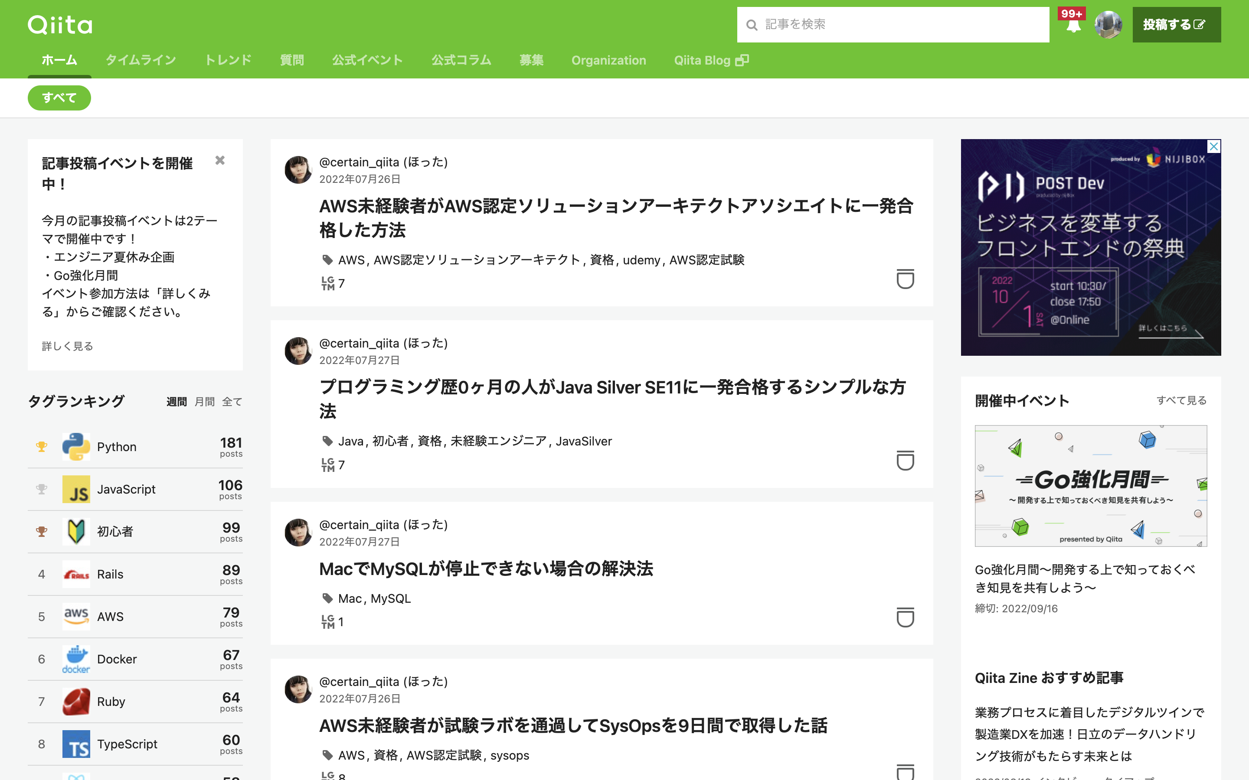Click TypeScript tag name in ranking
The width and height of the screenshot is (1249, 780).
pos(127,744)
